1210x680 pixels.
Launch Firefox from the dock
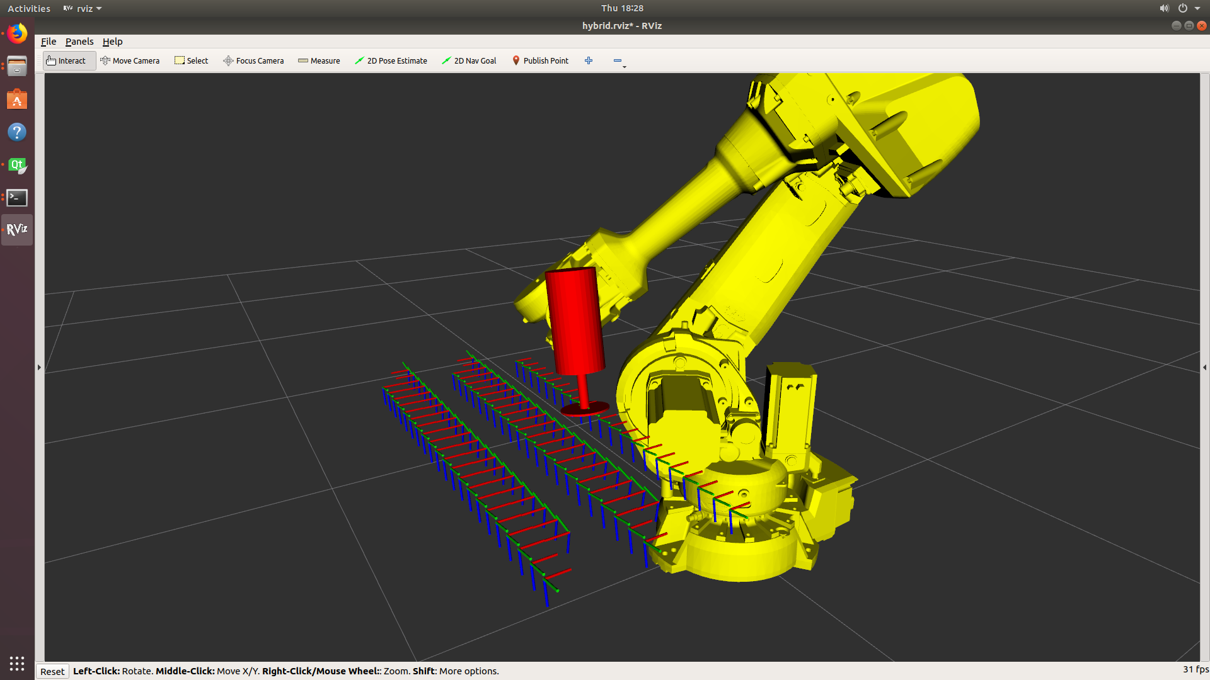point(17,33)
